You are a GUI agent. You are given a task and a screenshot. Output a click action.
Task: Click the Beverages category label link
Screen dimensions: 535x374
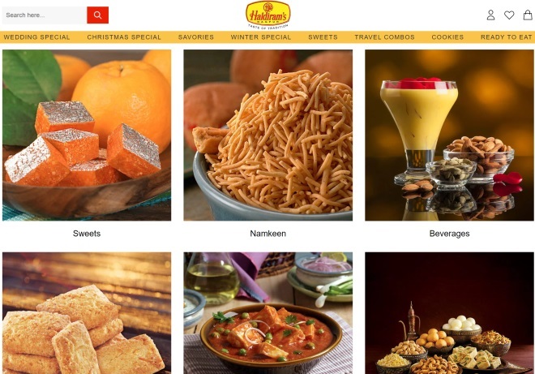[449, 234]
